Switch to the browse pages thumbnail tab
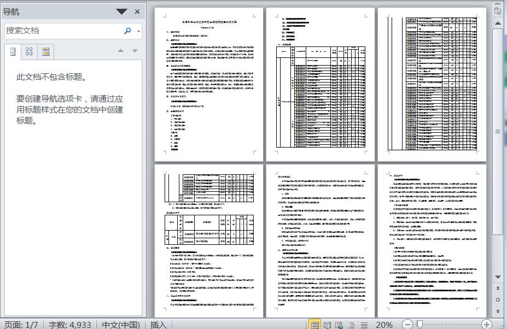This screenshot has height=329, width=507. [x=29, y=52]
